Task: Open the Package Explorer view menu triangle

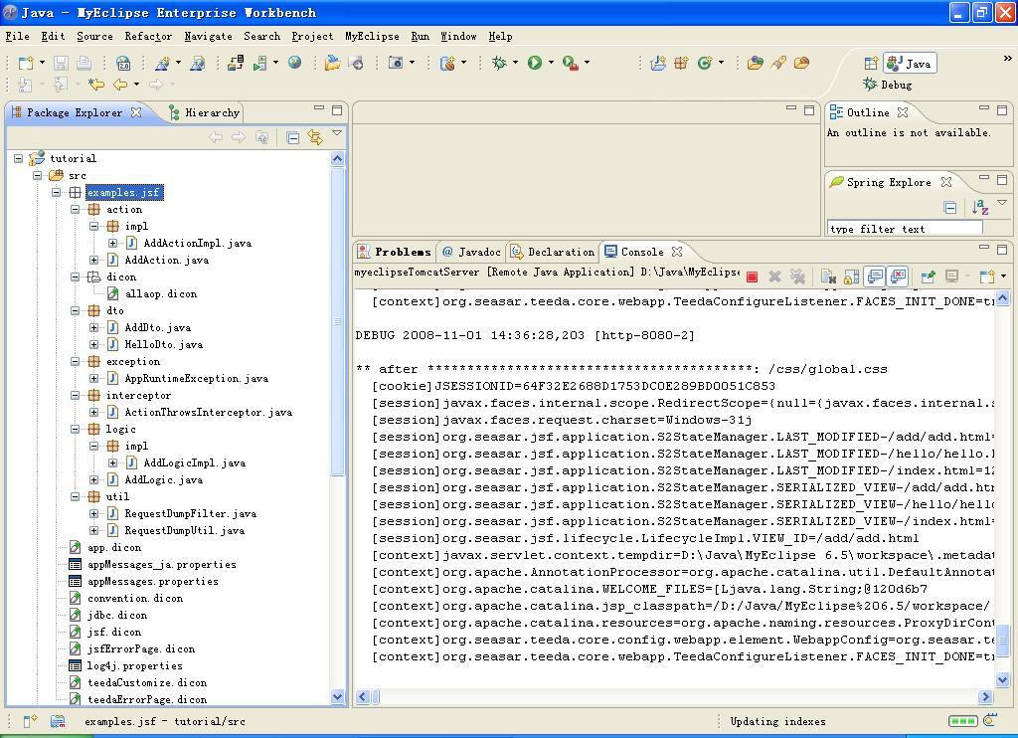Action: (x=337, y=133)
